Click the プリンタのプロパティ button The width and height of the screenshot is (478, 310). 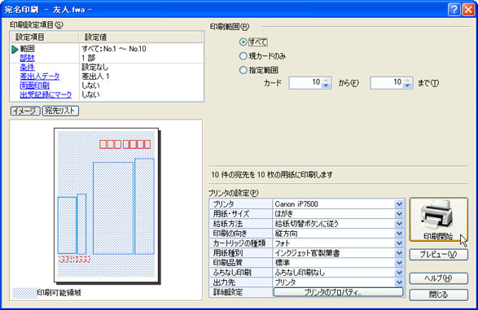coord(338,292)
